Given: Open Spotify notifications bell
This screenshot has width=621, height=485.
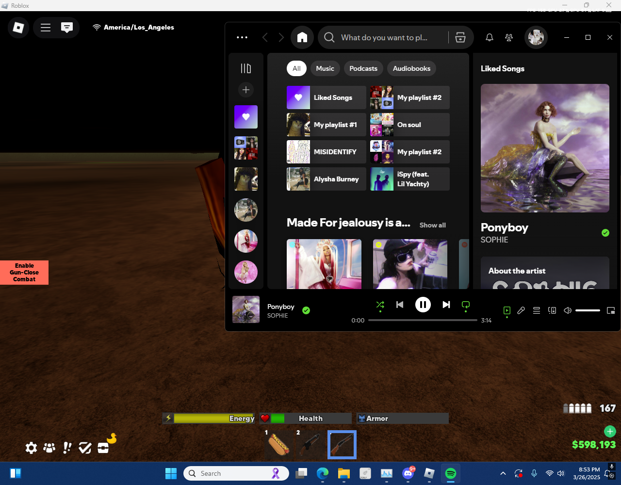Looking at the screenshot, I should (490, 37).
